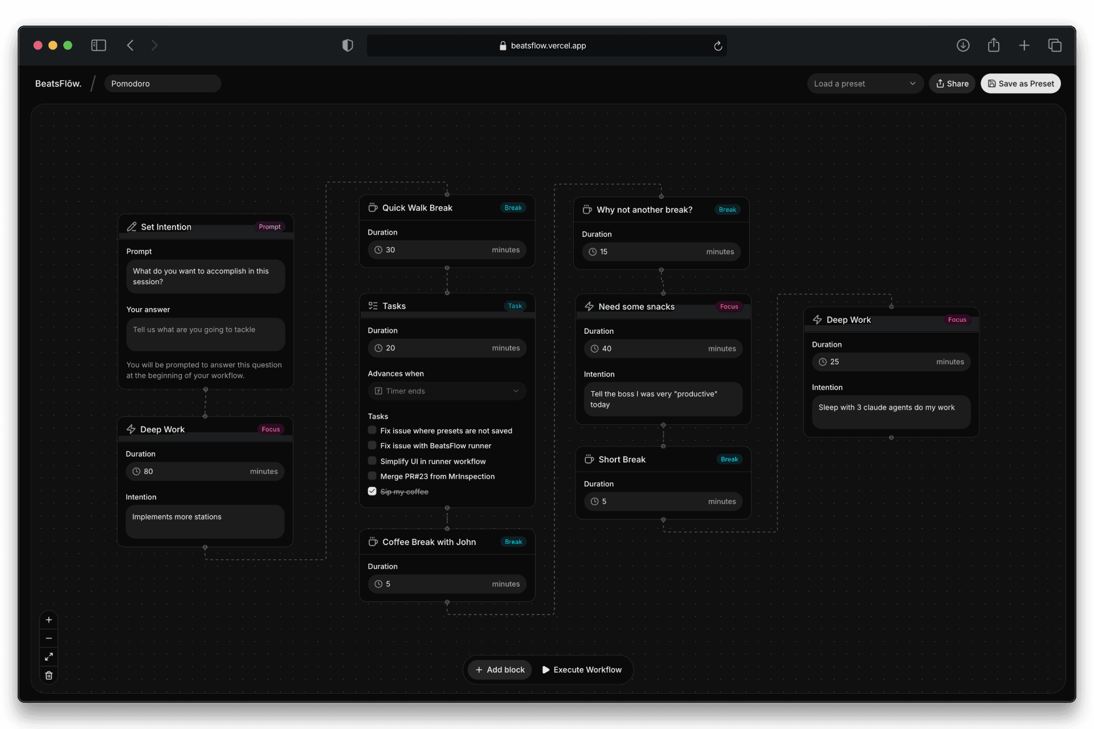The image size is (1094, 729).
Task: Click the lightning icon on Need some snacks
Action: point(589,306)
